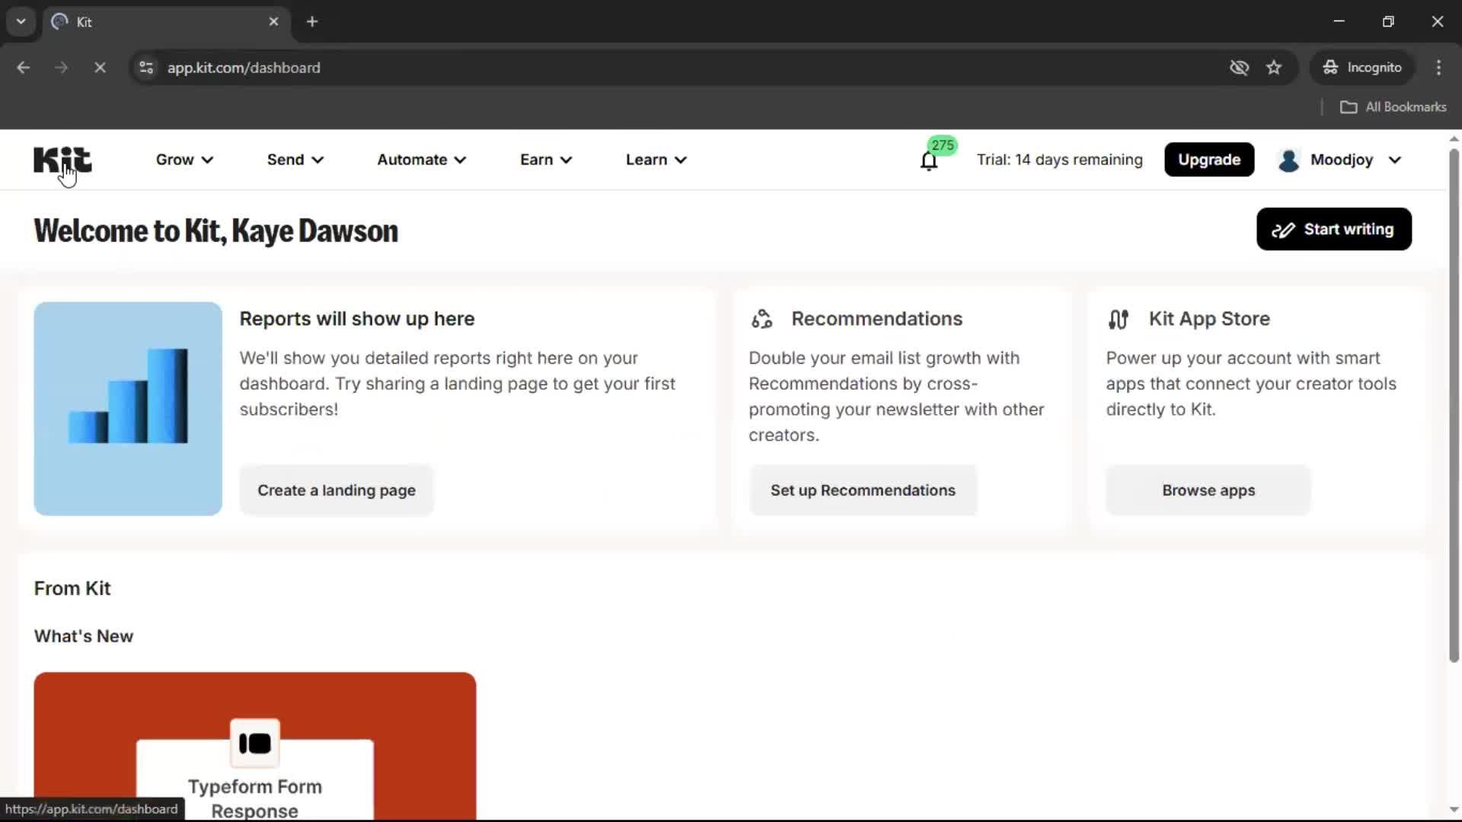This screenshot has height=822, width=1462.
Task: Bookmark this page with the star icon
Action: point(1274,68)
